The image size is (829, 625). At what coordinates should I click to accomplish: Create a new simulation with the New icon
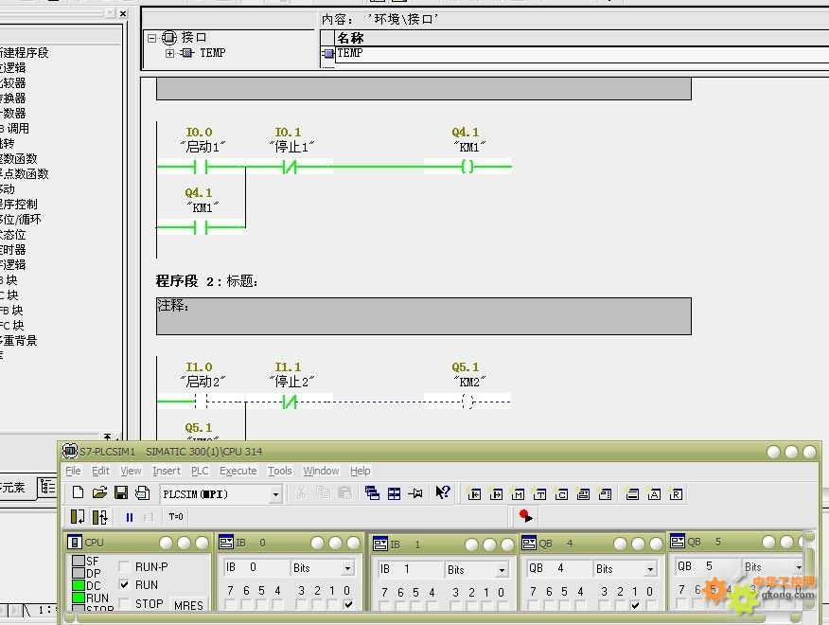coord(78,493)
